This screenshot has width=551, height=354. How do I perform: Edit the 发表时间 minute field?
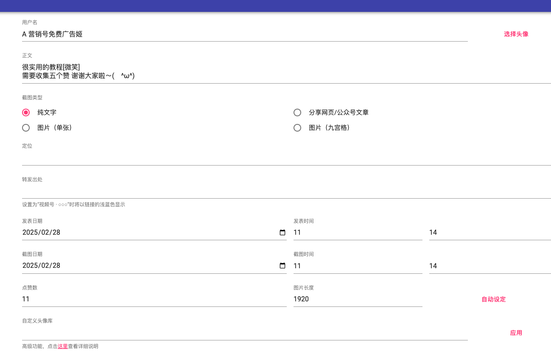(x=489, y=233)
